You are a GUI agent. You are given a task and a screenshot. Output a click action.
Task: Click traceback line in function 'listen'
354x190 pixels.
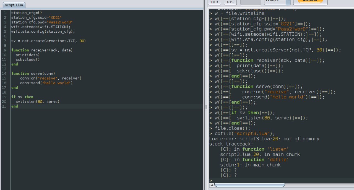(x=255, y=149)
